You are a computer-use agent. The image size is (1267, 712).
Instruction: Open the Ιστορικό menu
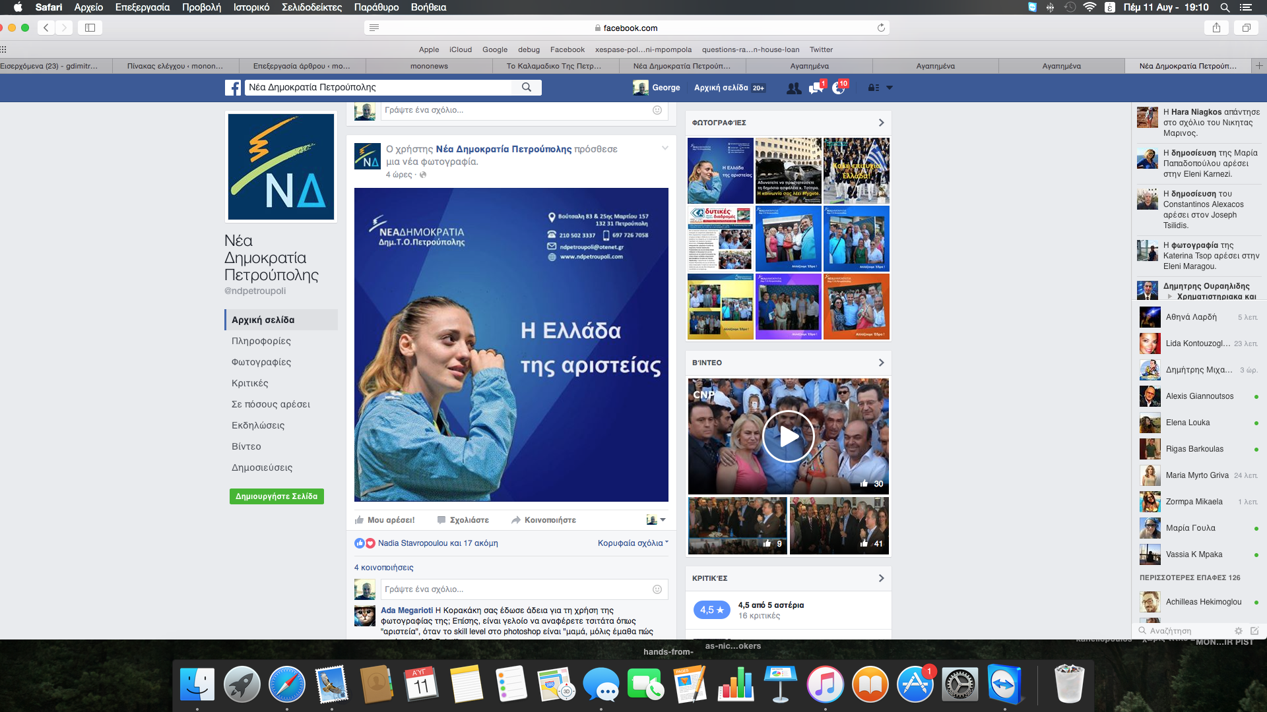coord(251,7)
